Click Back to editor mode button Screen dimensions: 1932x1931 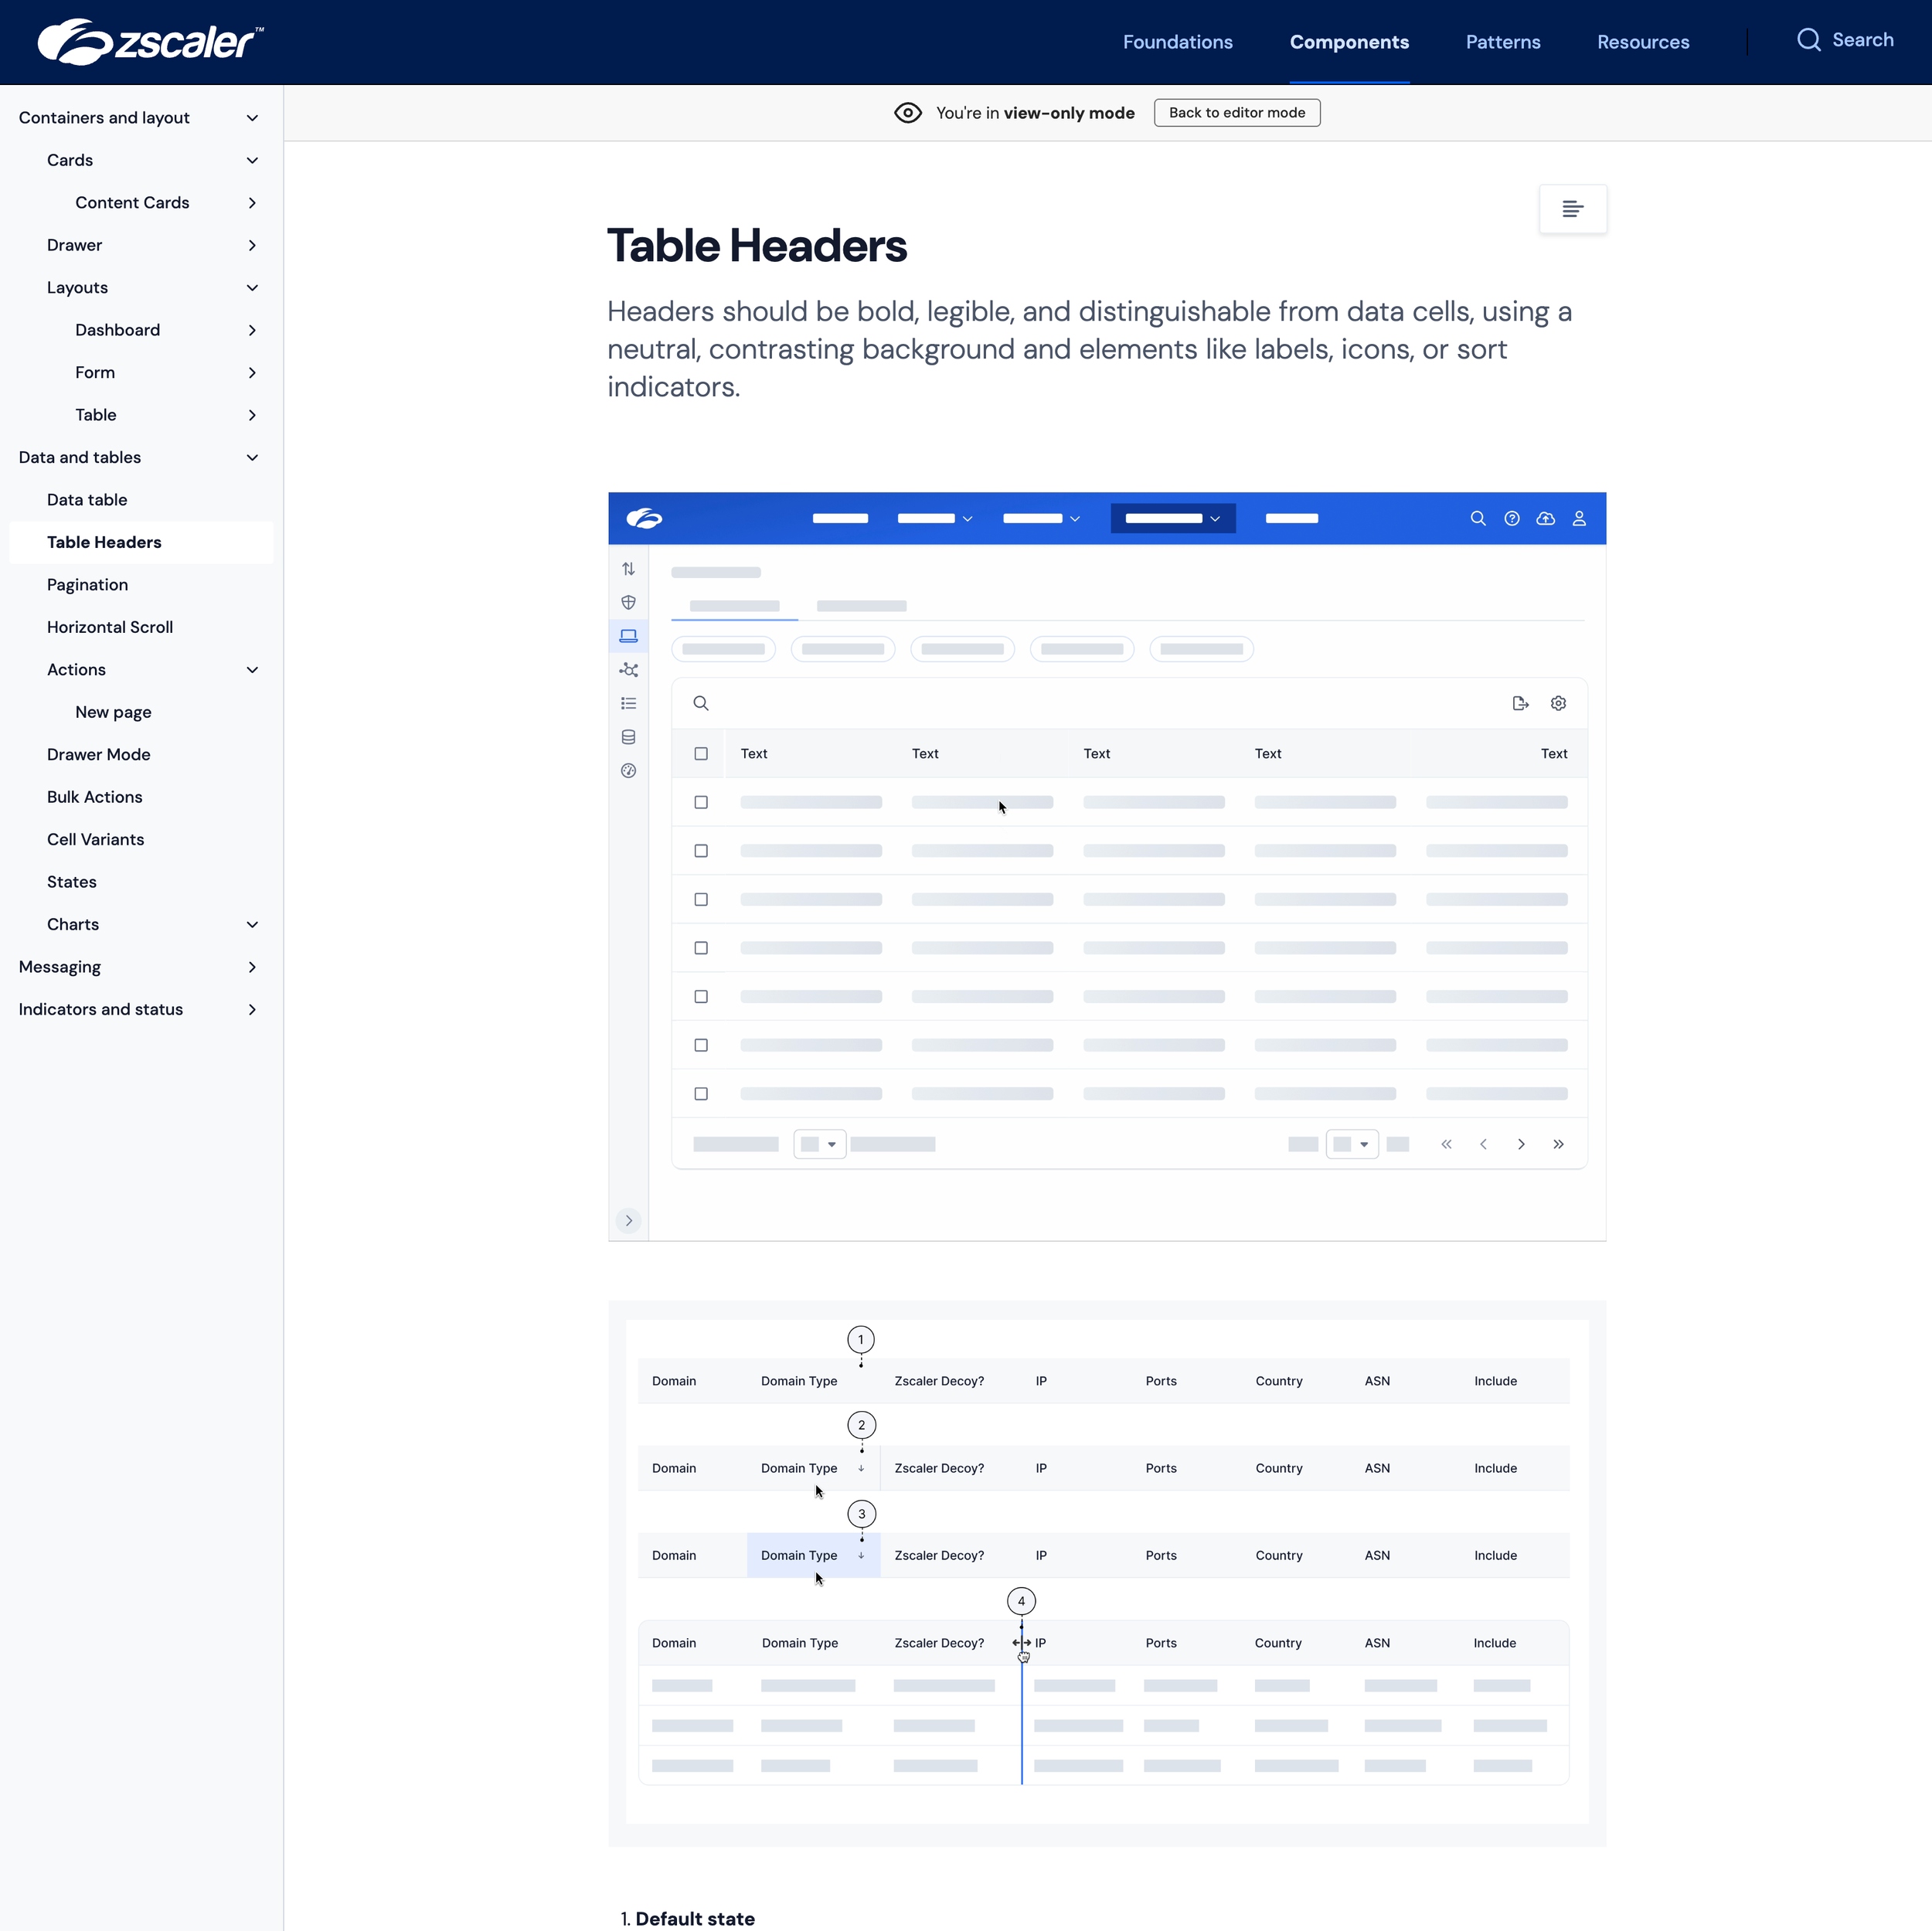click(x=1236, y=113)
